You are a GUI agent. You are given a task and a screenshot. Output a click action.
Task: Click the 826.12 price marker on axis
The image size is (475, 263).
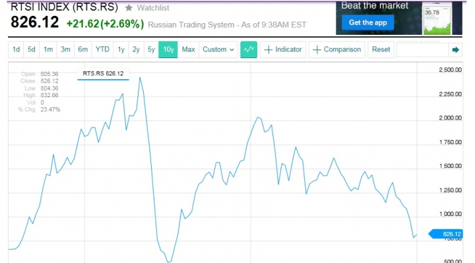tap(445, 234)
